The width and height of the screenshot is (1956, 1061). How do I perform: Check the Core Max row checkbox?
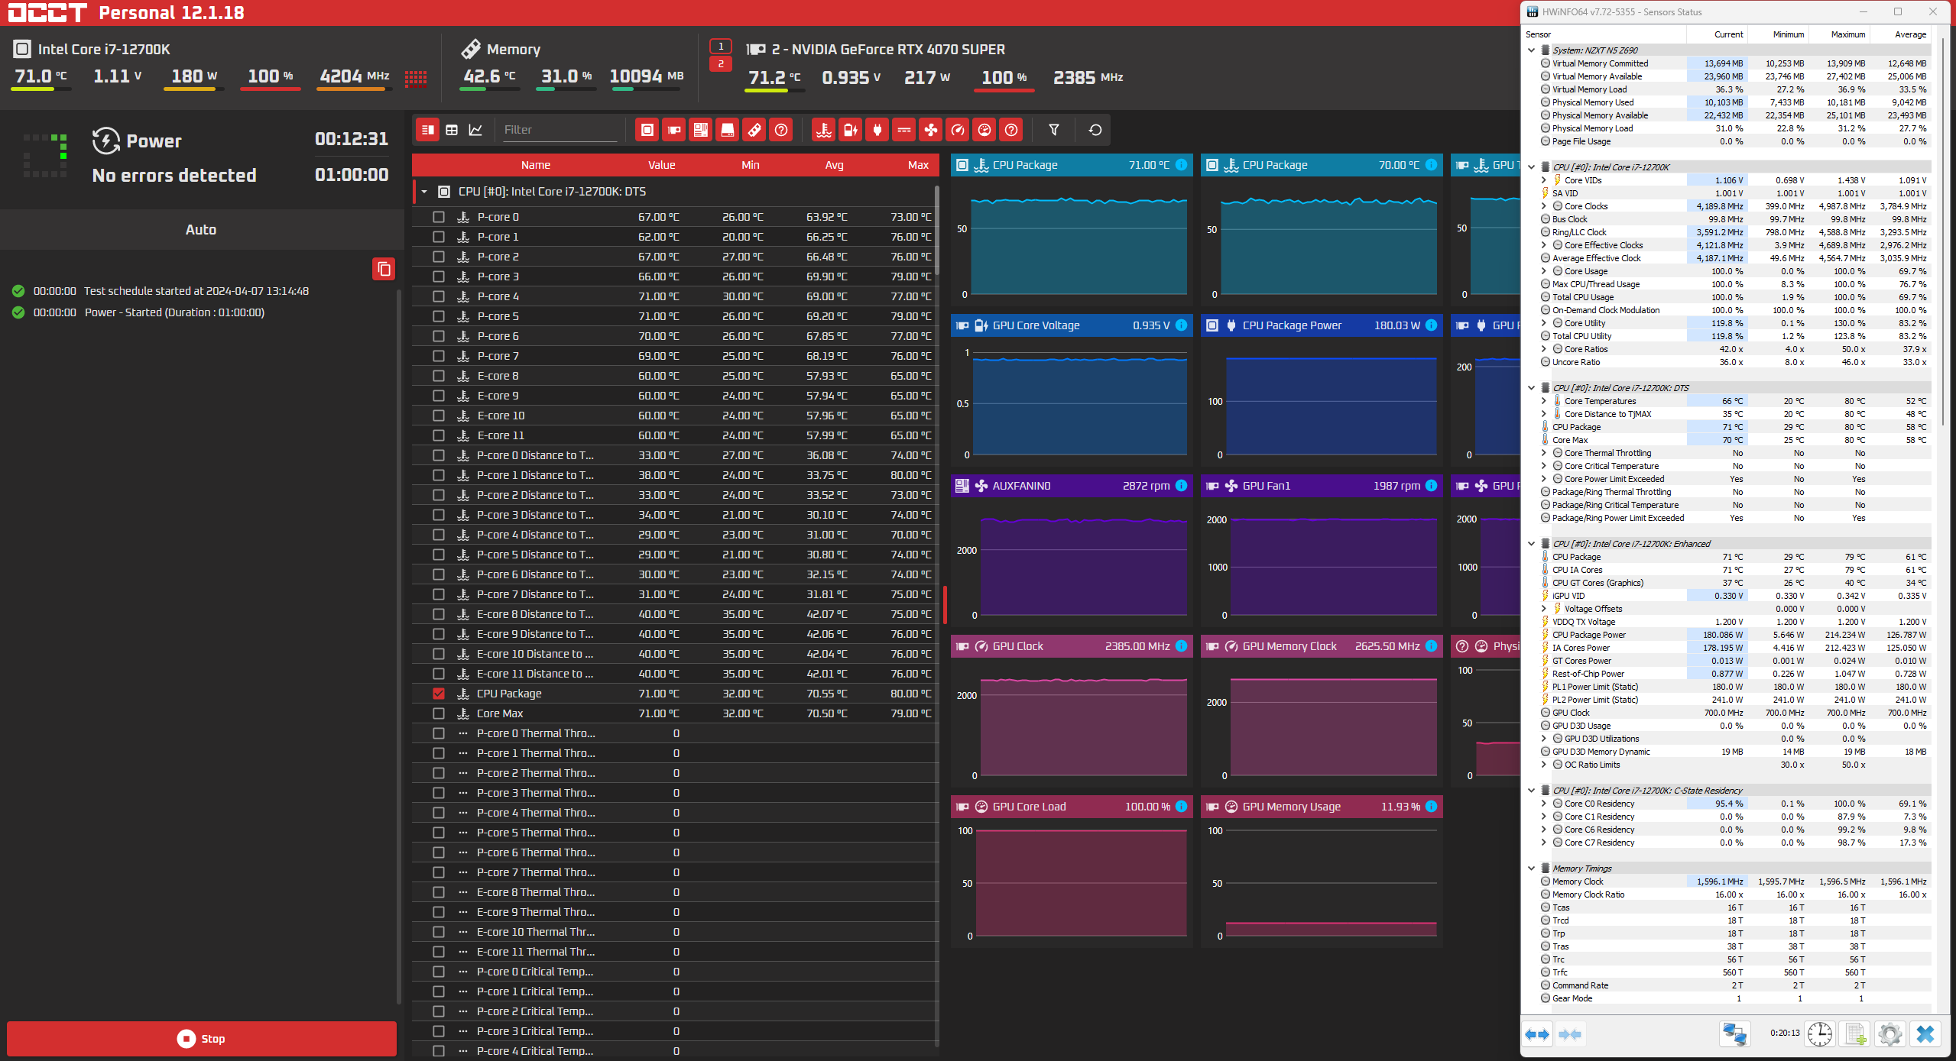(x=439, y=713)
